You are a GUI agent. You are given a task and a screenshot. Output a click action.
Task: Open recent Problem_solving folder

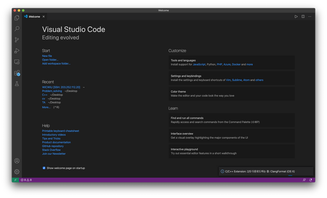(52, 91)
